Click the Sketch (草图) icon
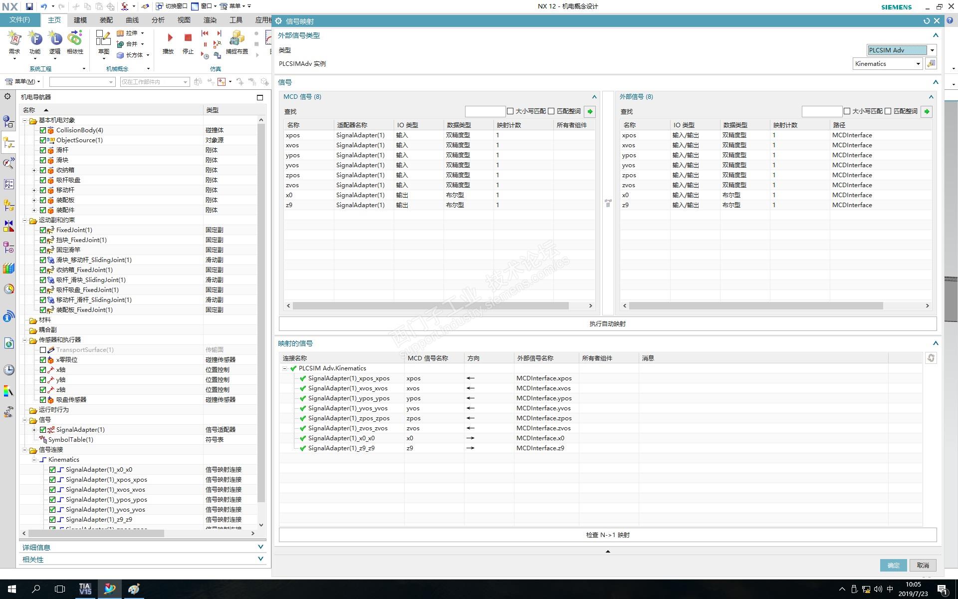The width and height of the screenshot is (958, 599). (103, 39)
